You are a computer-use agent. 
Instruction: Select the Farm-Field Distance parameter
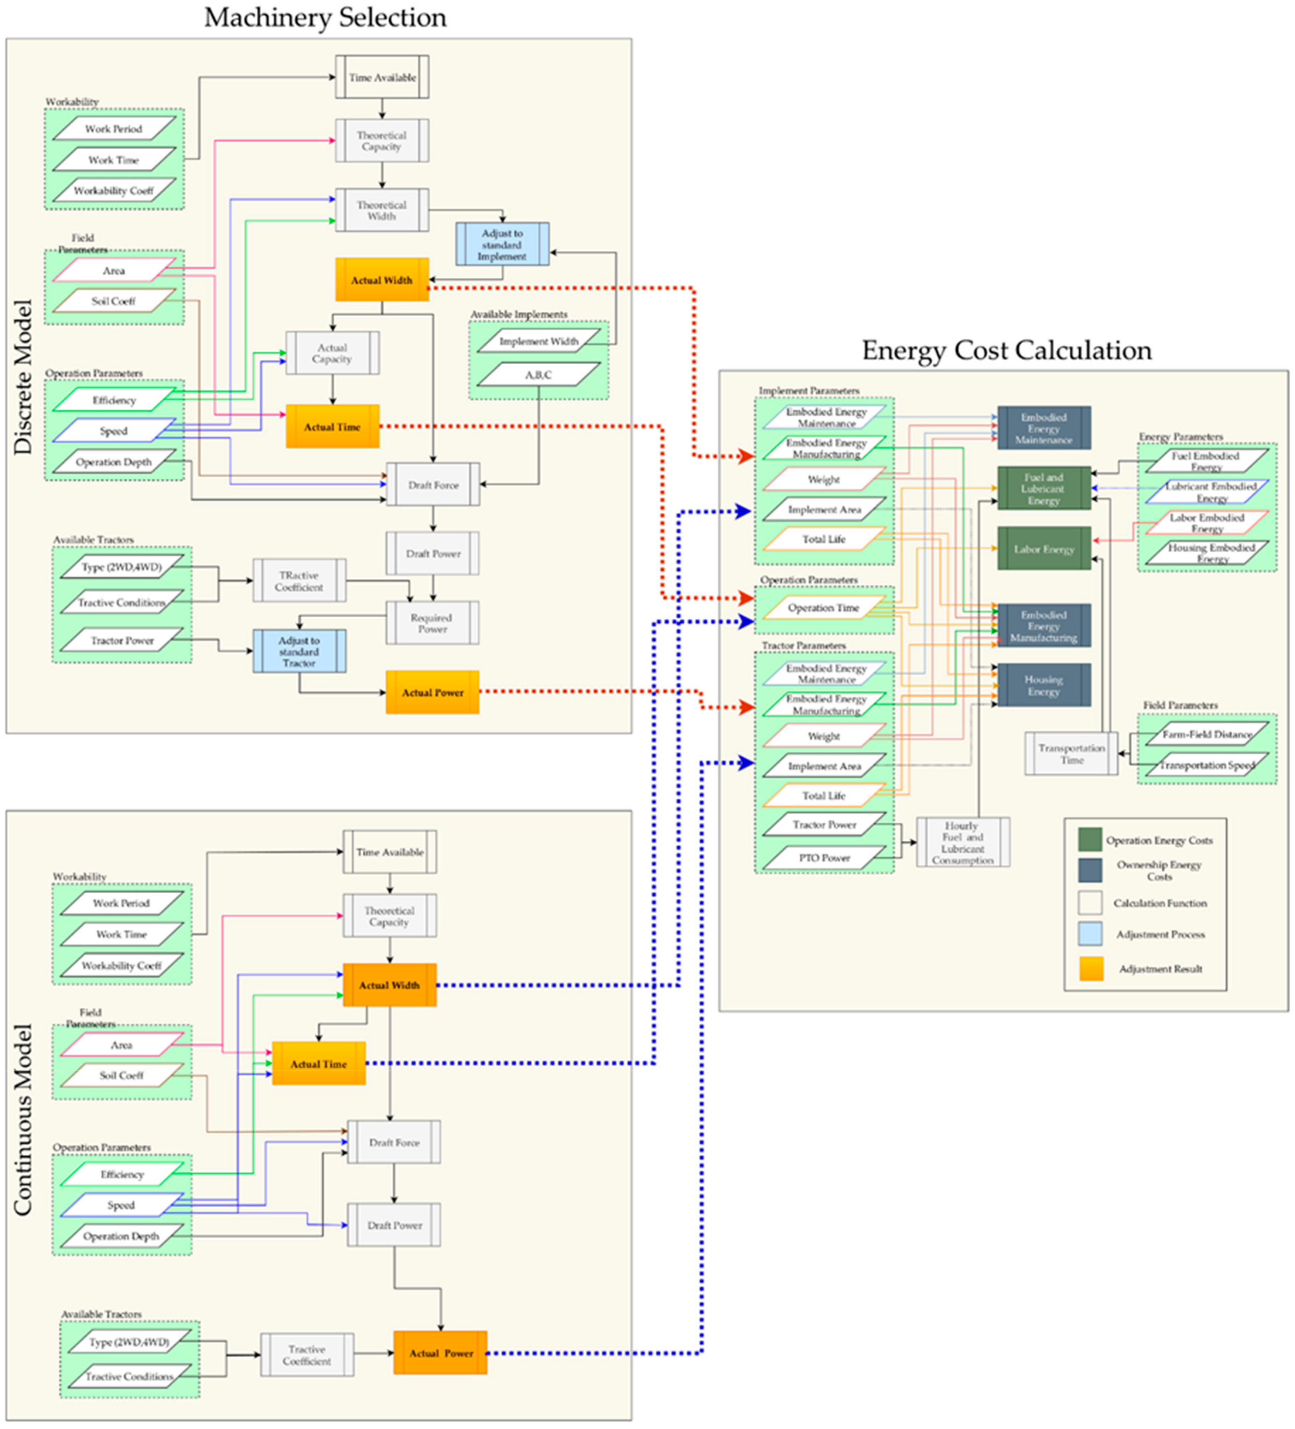[1206, 734]
